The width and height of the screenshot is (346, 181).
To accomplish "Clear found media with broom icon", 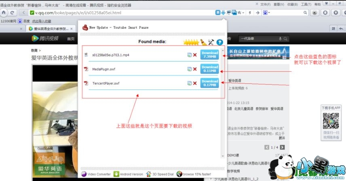I will pos(203,42).
